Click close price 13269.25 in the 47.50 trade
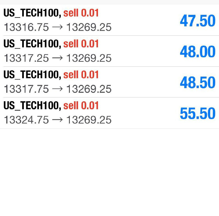This screenshot has height=216, width=219. point(89,27)
